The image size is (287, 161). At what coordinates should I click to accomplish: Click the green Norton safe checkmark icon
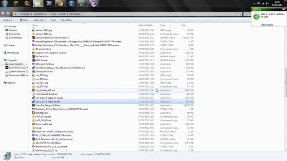(257, 17)
